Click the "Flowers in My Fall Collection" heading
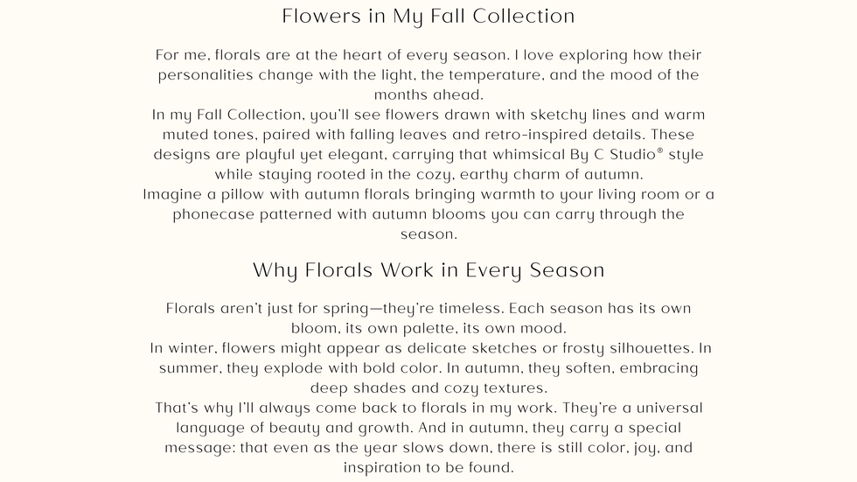Screen dimensions: 857x482 (x=428, y=17)
